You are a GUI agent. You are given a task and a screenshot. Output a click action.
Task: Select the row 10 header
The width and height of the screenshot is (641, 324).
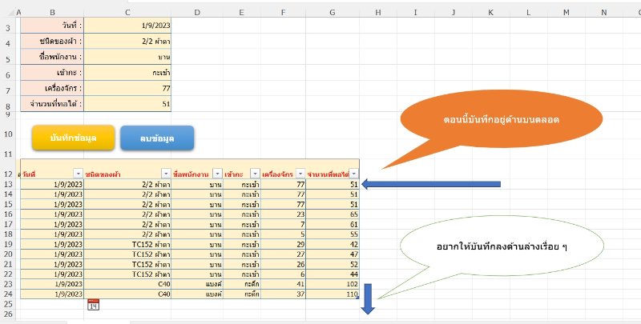point(9,134)
